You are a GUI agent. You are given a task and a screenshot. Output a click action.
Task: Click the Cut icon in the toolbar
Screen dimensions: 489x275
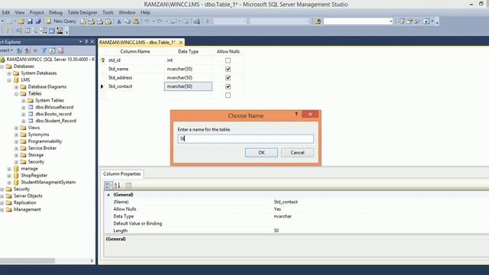[119, 21]
